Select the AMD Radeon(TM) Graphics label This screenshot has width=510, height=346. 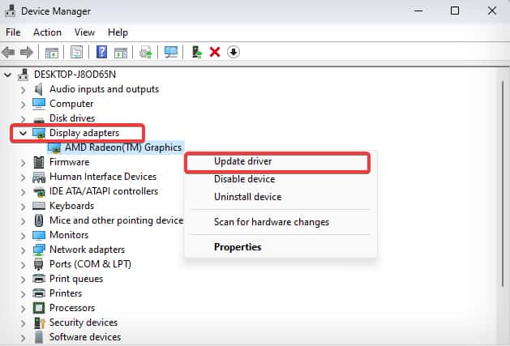pyautogui.click(x=123, y=147)
